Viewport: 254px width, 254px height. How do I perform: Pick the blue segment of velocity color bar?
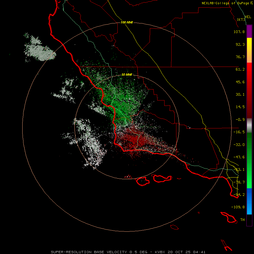(249, 201)
